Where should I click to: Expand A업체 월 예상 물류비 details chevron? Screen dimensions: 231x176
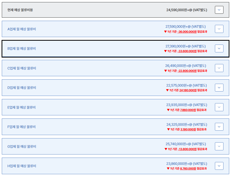(x=219, y=29)
